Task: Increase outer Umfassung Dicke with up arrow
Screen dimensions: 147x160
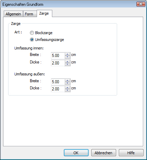Action: [x=68, y=88]
